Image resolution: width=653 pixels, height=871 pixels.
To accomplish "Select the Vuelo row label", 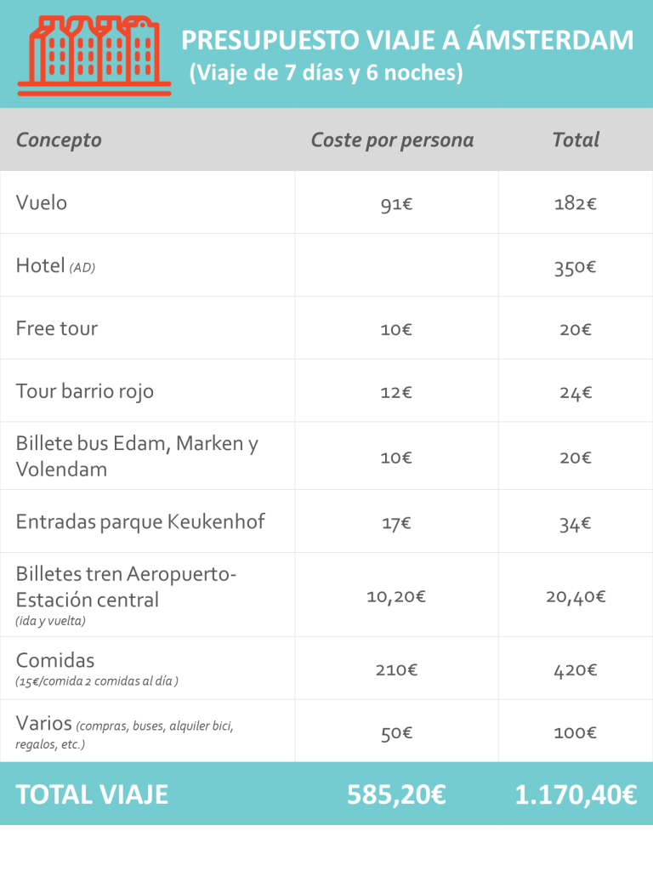I will 42,202.
